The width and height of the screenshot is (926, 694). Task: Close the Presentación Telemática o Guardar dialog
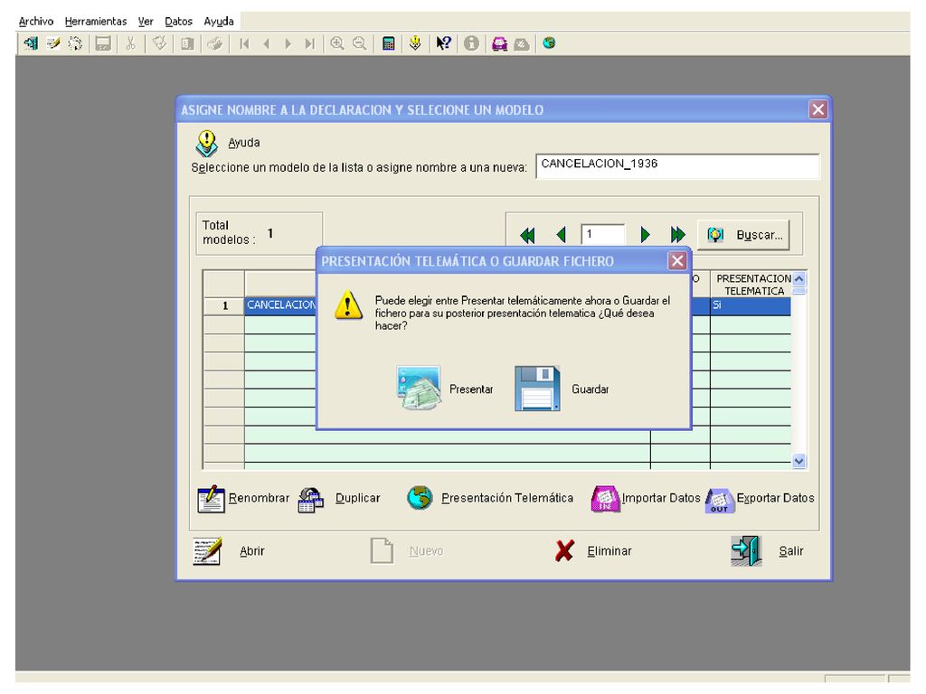(x=677, y=261)
